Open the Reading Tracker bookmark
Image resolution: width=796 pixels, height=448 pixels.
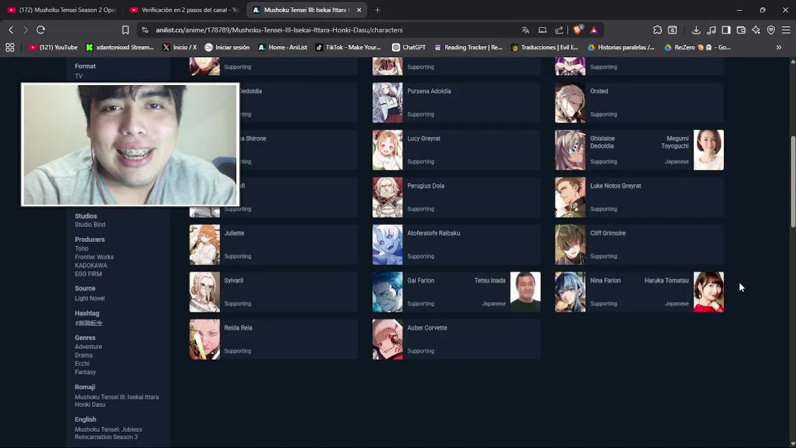pos(468,47)
